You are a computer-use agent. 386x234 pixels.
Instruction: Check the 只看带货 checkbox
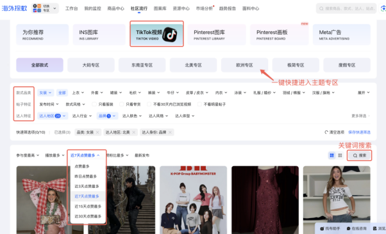(x=121, y=104)
